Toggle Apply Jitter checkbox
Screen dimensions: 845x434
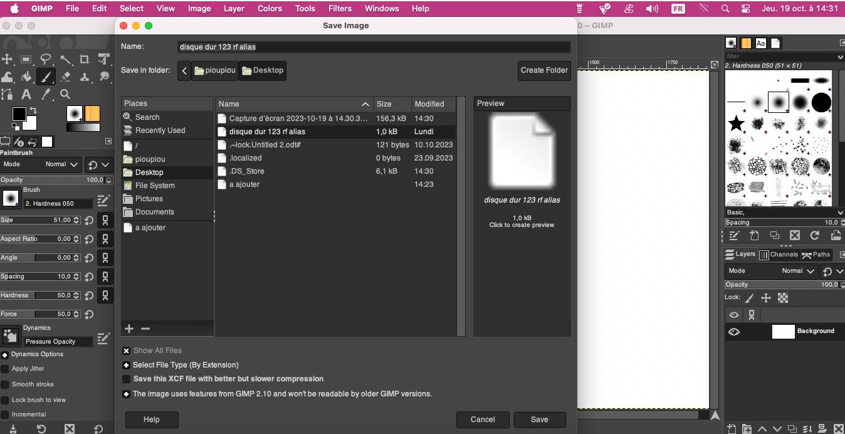click(x=5, y=369)
